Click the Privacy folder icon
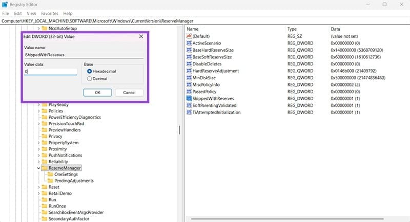The height and width of the screenshot is (222, 410). point(45,136)
